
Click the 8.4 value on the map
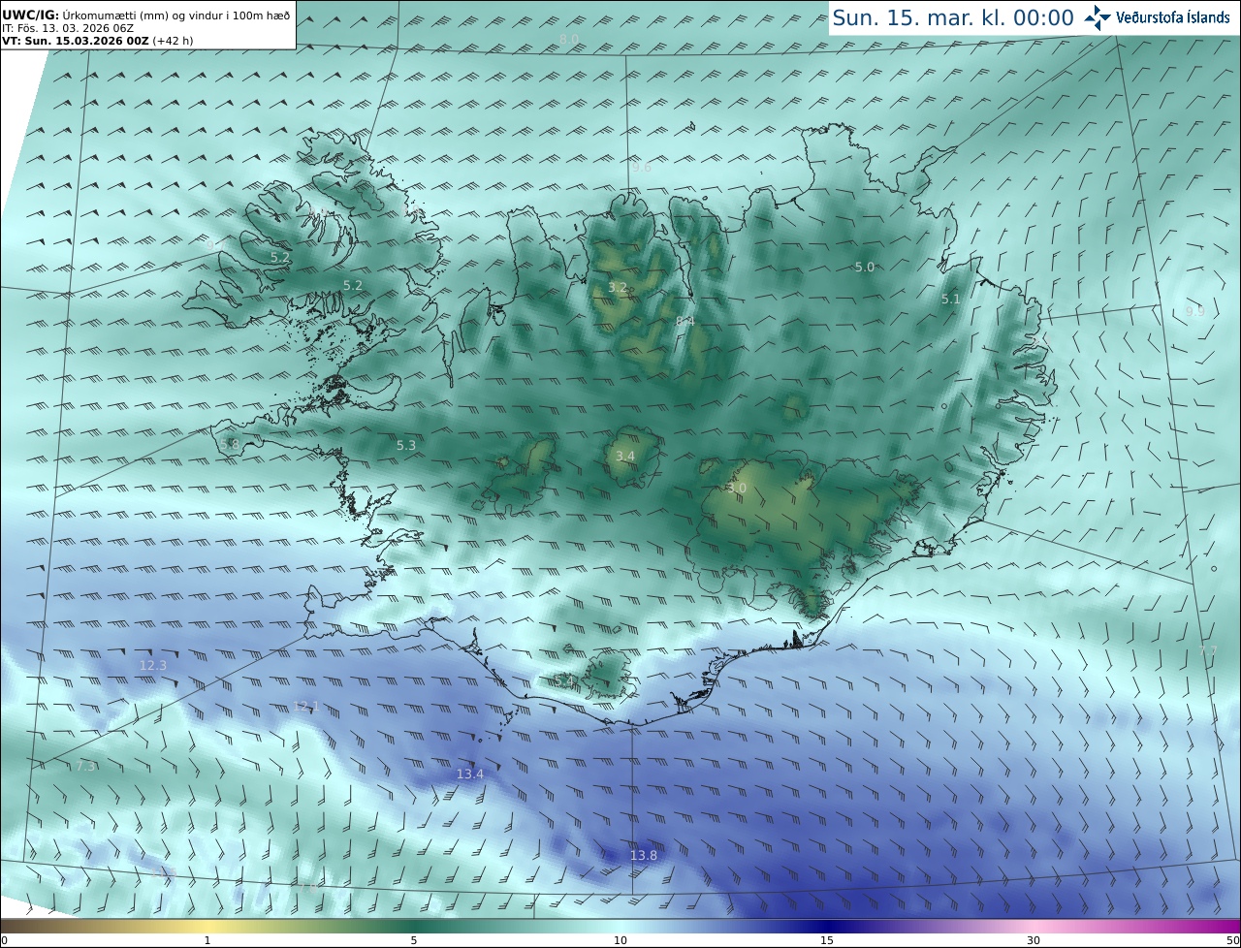pyautogui.click(x=685, y=321)
